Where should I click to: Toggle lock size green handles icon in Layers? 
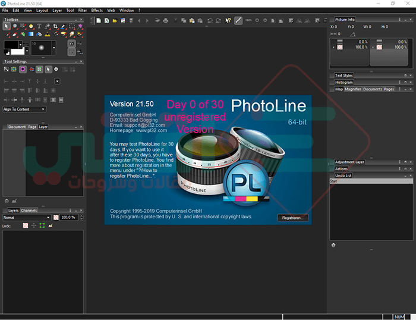42,225
